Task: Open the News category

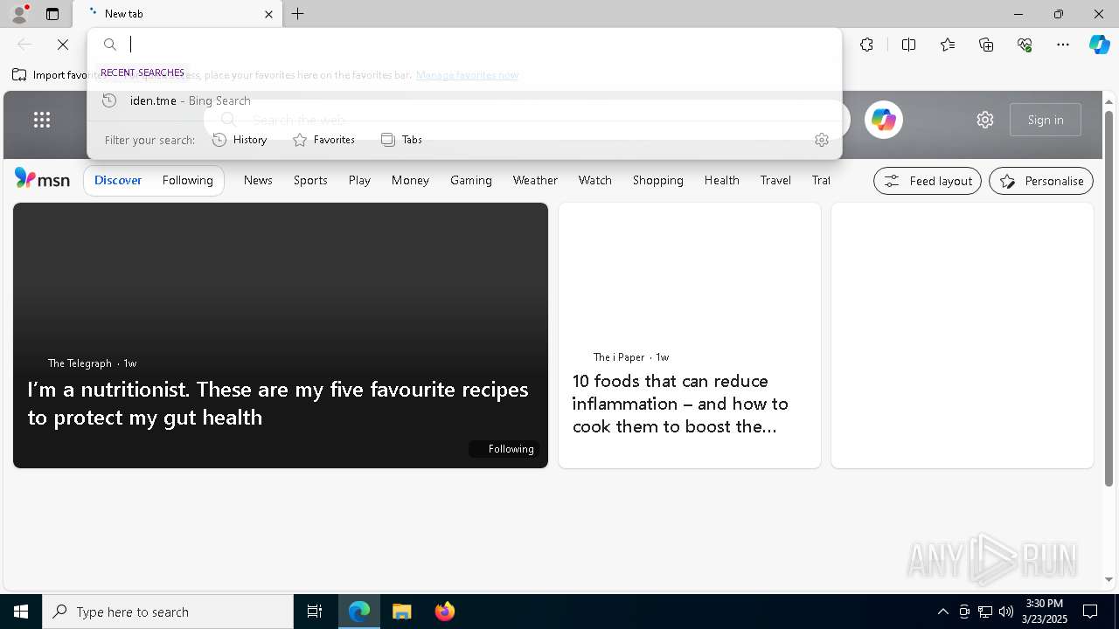Action: coord(258,180)
